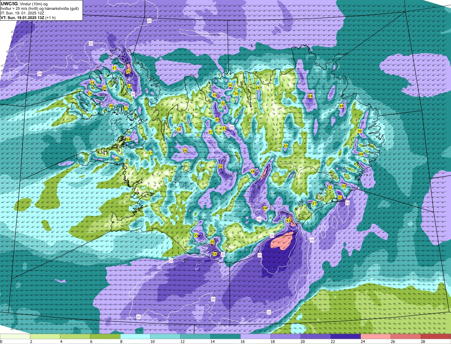Select the 18–20 m/s legend color swatch

[x=286, y=336]
